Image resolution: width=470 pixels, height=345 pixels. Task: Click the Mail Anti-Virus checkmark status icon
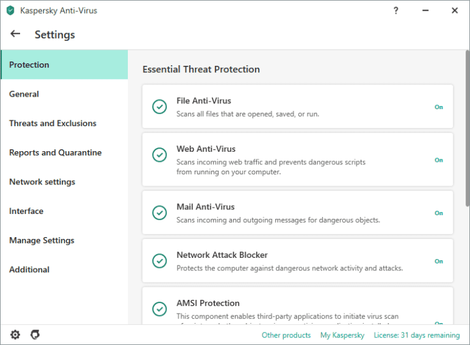pos(160,213)
